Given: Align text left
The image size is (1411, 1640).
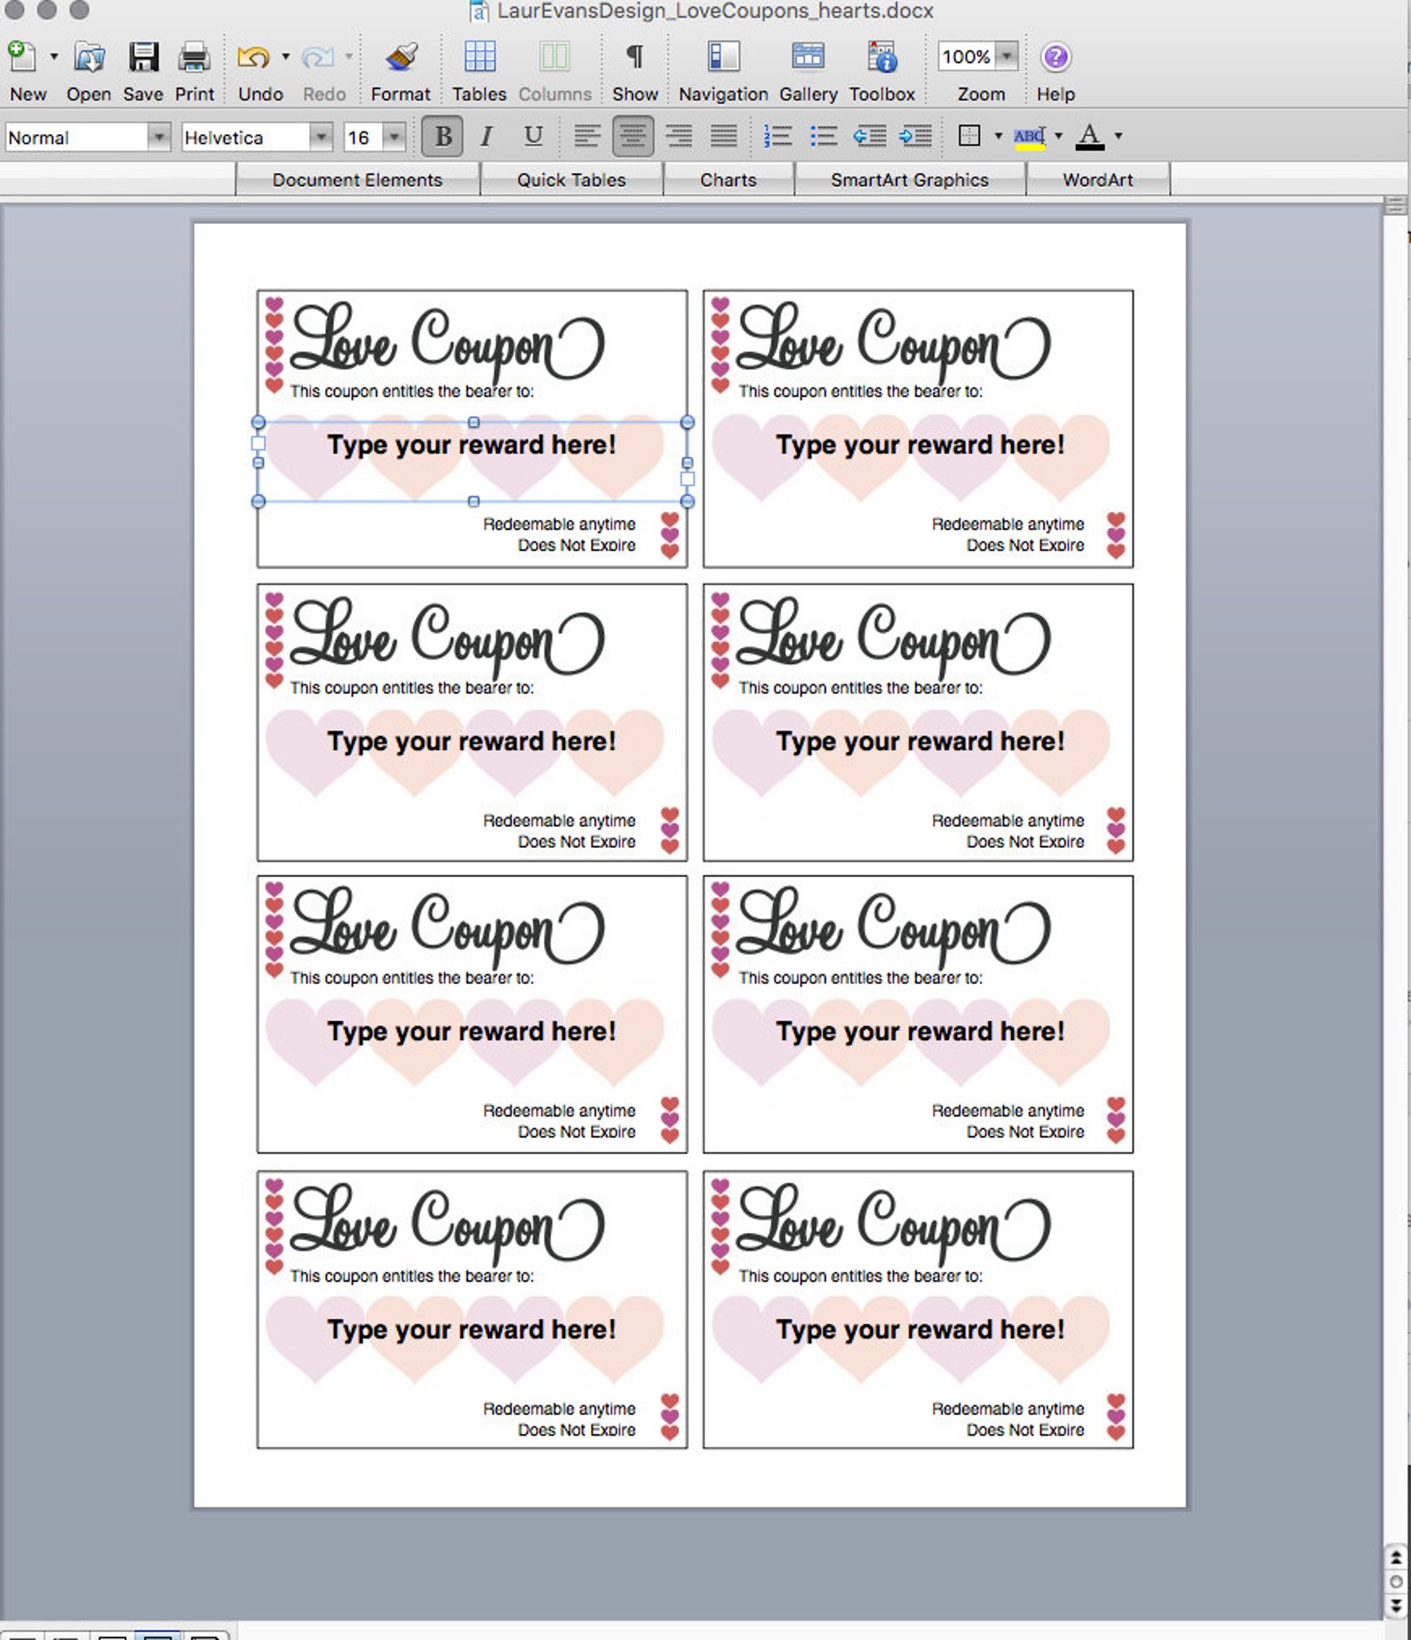Looking at the screenshot, I should click(586, 137).
